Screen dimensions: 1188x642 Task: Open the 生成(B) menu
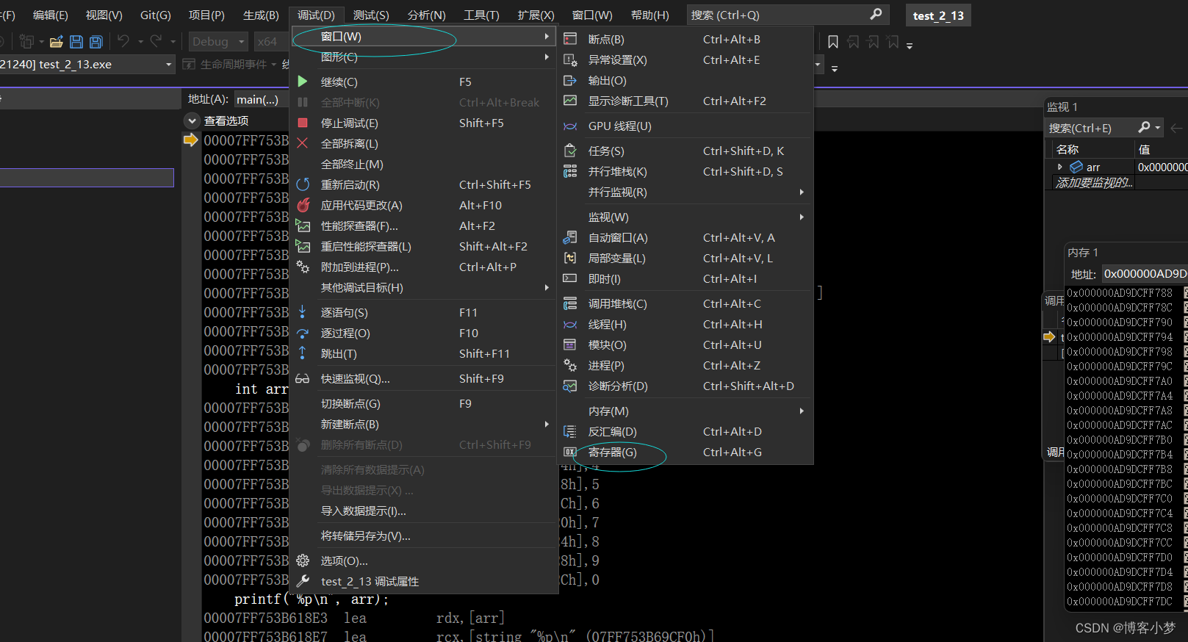click(261, 15)
